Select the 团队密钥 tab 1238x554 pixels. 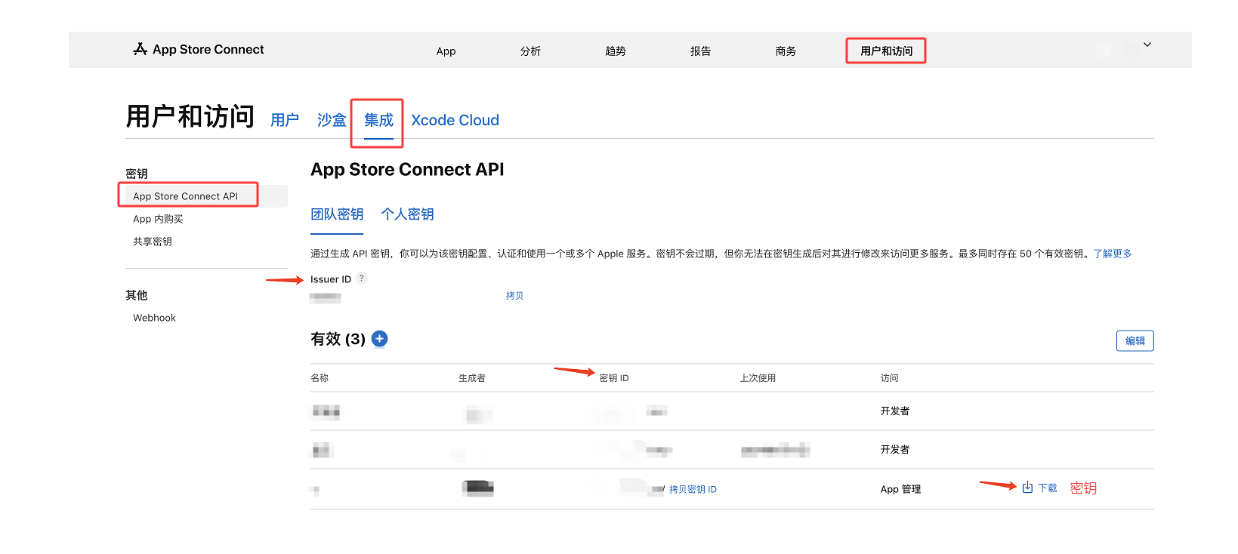point(337,214)
